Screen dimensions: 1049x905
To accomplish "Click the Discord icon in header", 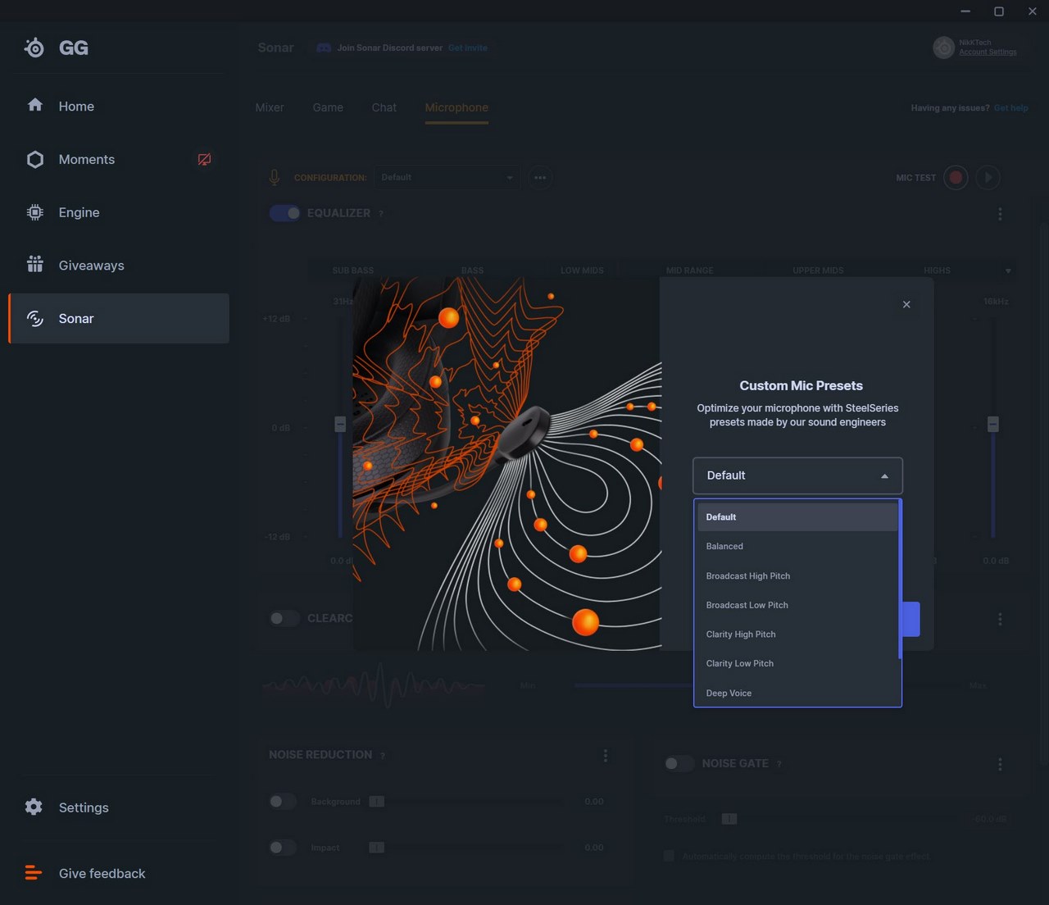I will [x=324, y=48].
